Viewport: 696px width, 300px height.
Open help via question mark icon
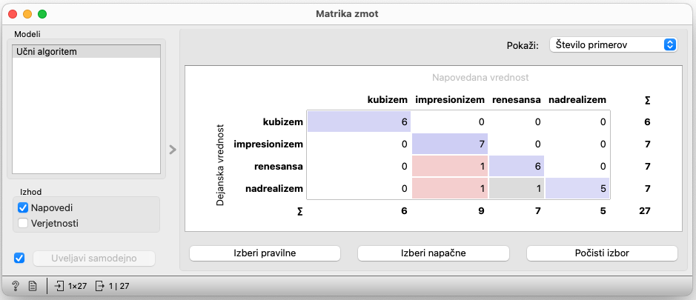15,286
